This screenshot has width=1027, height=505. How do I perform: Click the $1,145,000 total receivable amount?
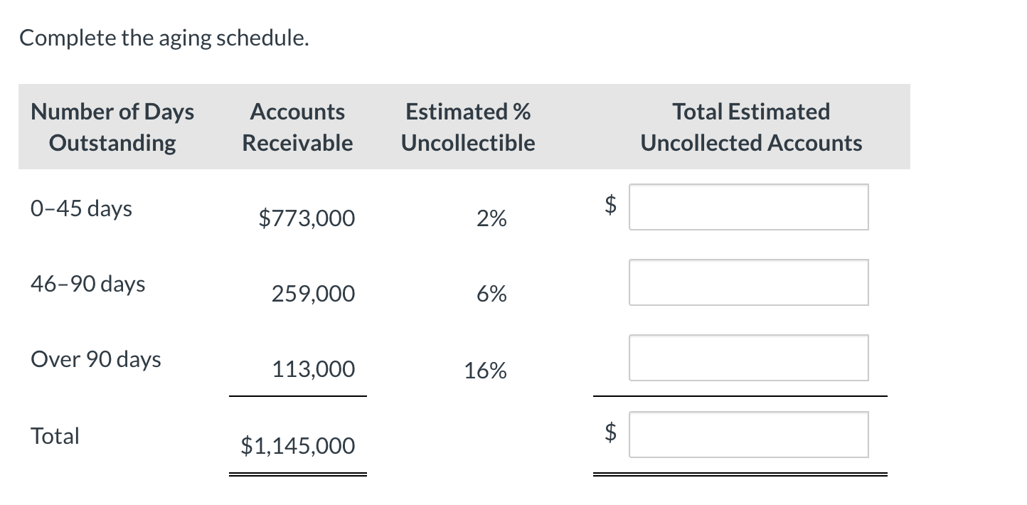[x=297, y=446]
